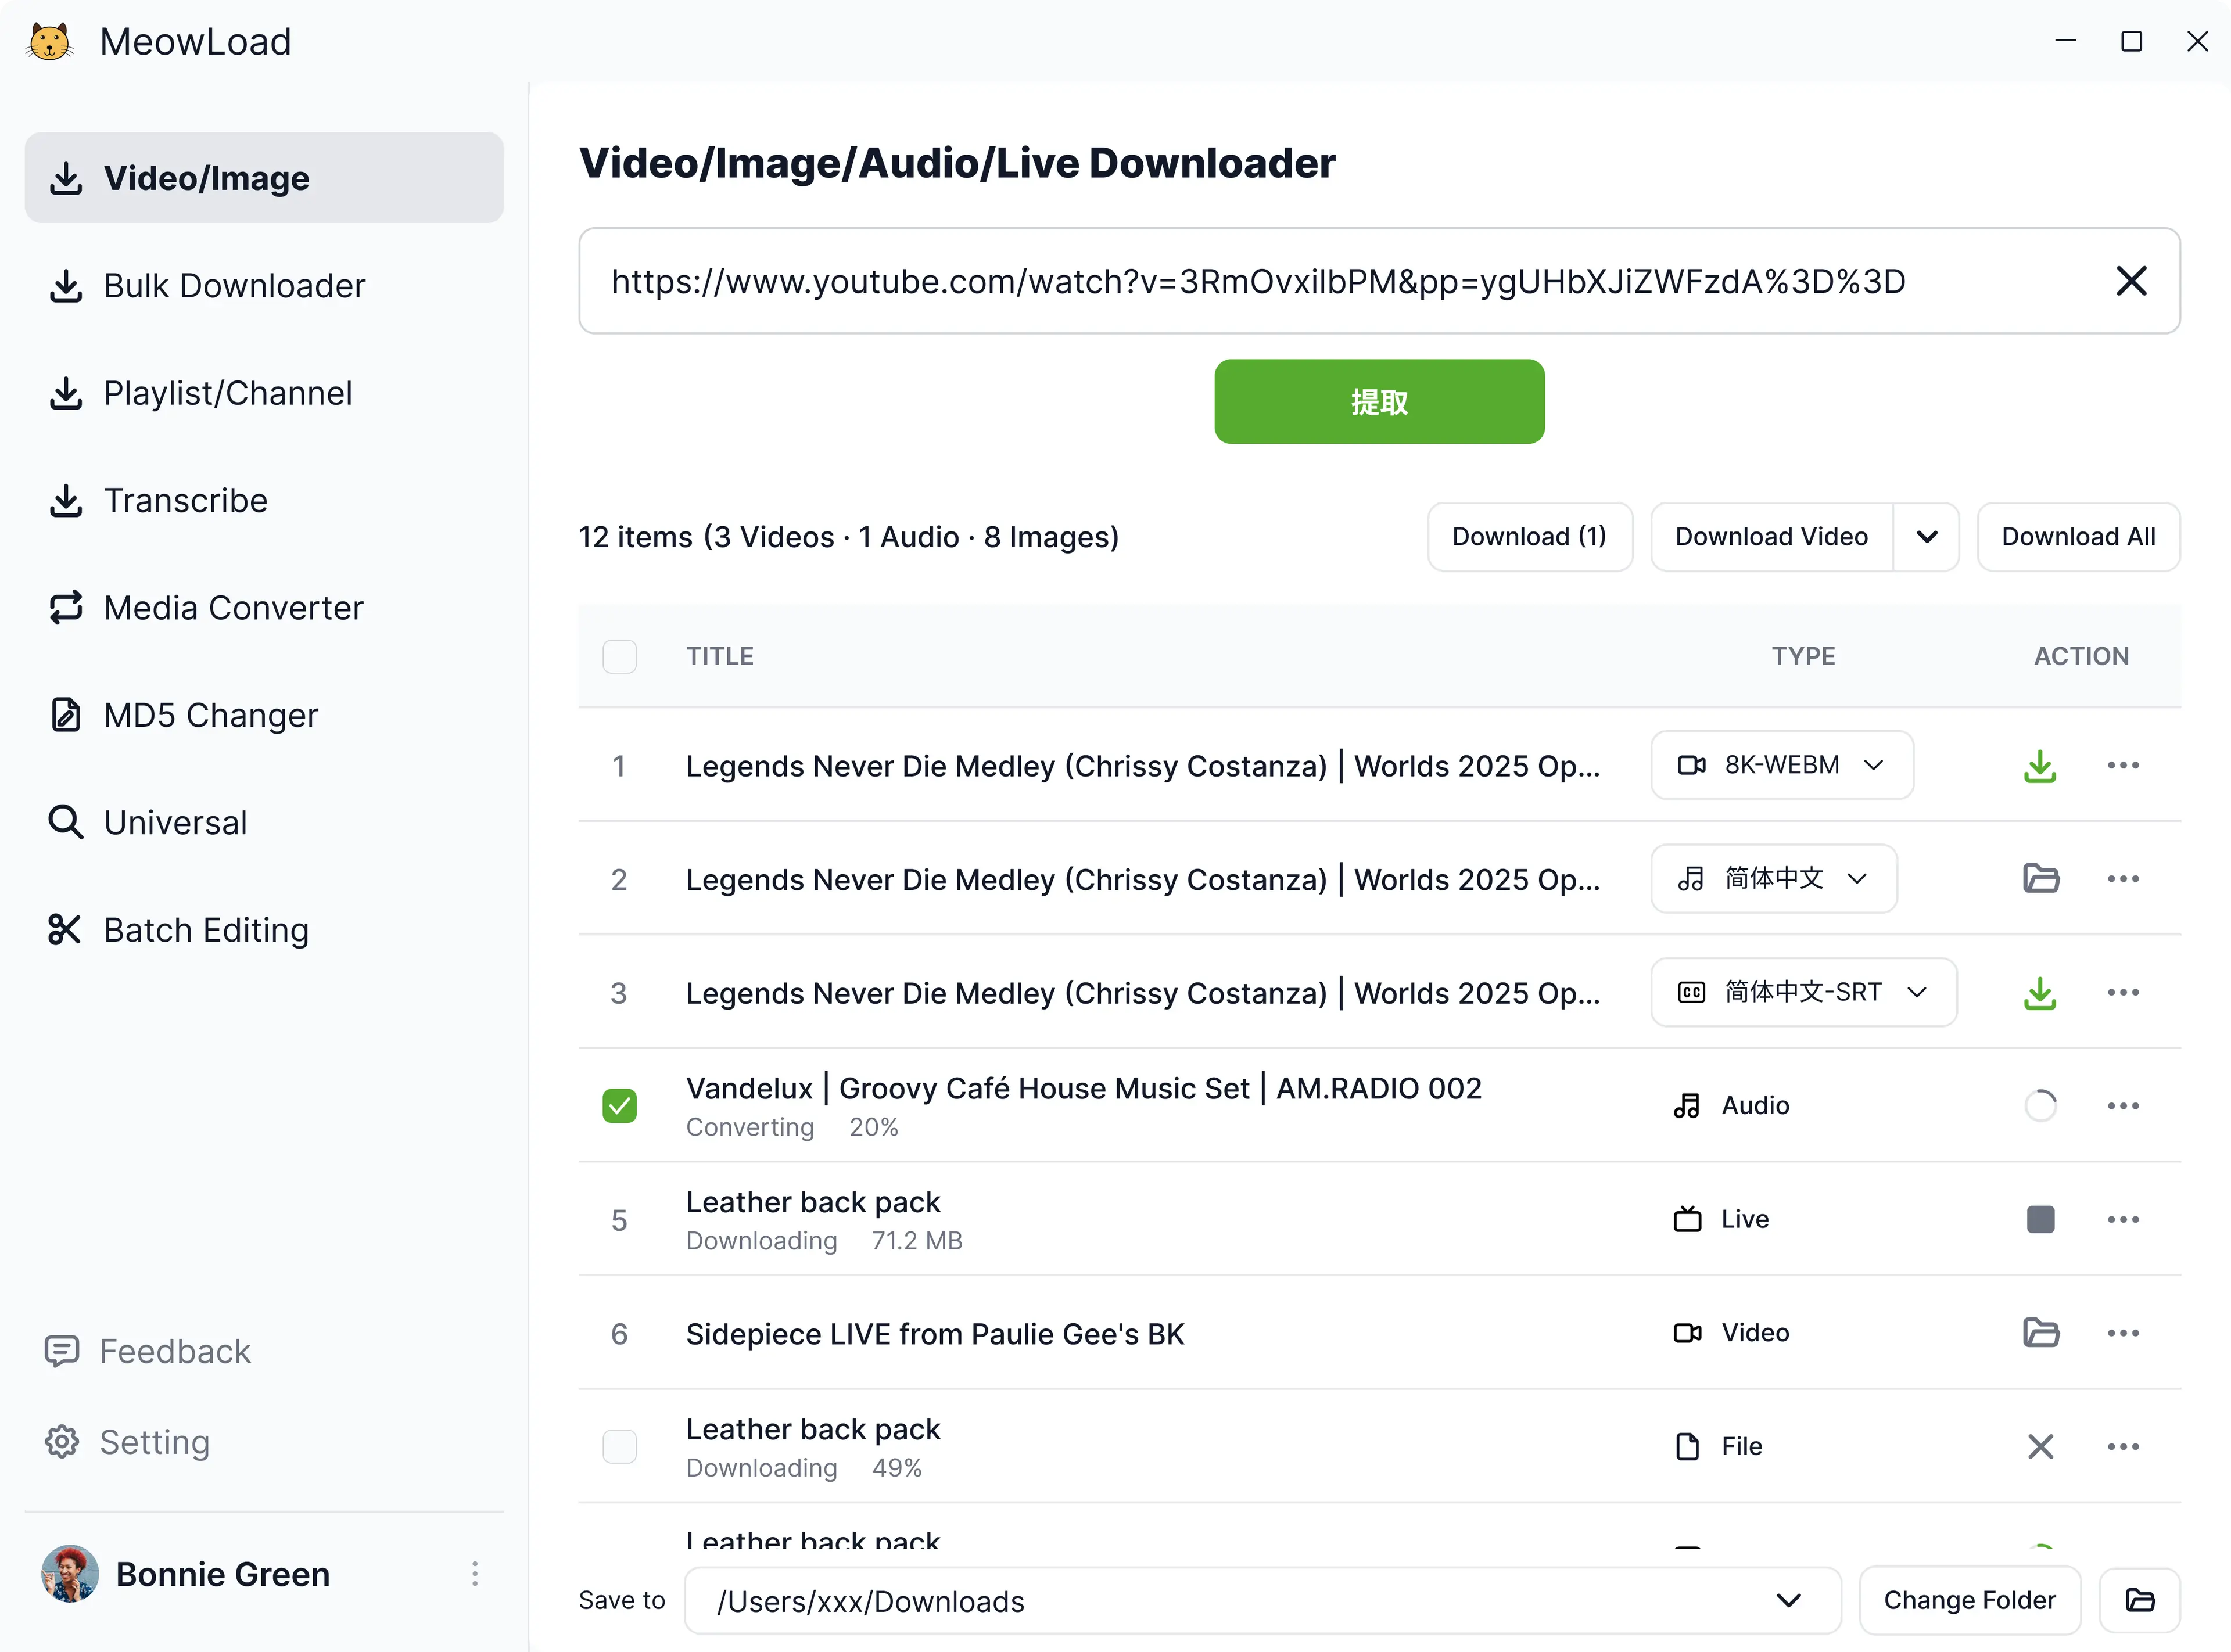Click Change Folder button
This screenshot has width=2231, height=1652.
point(1969,1601)
